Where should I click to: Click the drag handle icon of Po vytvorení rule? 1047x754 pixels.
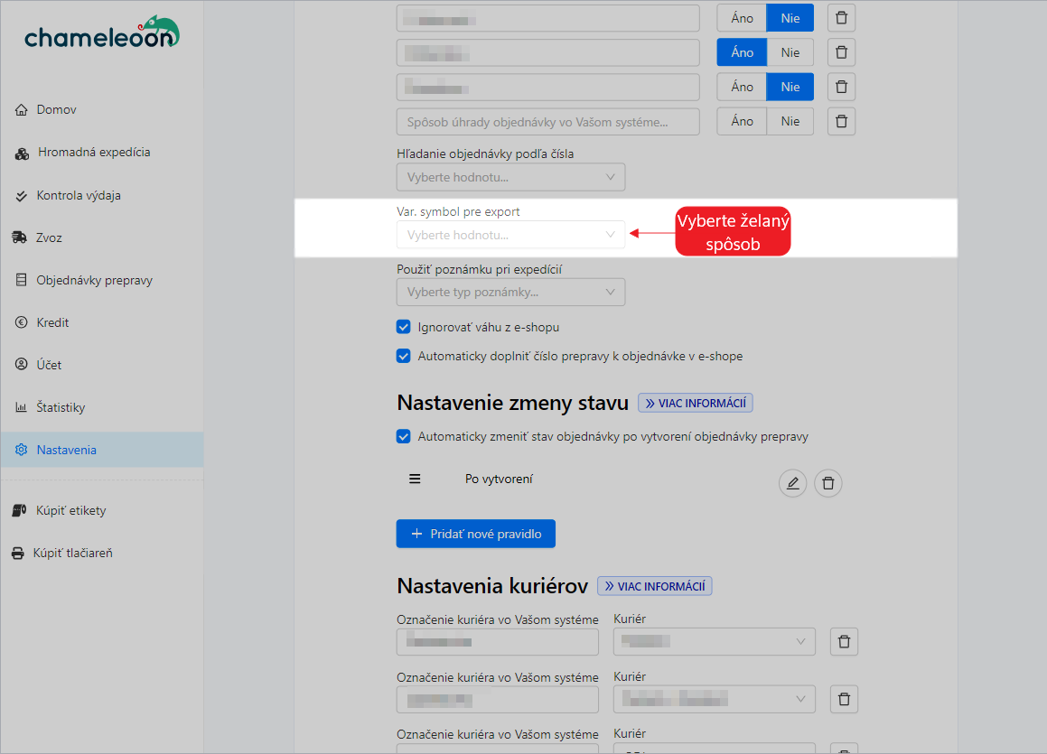pyautogui.click(x=415, y=479)
